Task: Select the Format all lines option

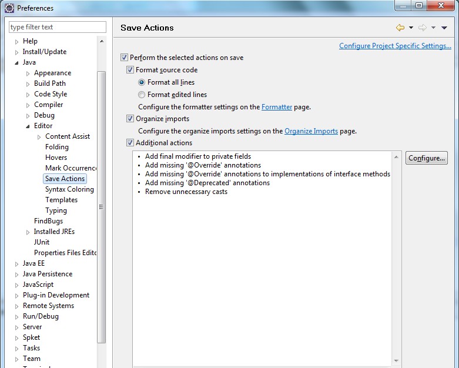Action: pyautogui.click(x=142, y=83)
